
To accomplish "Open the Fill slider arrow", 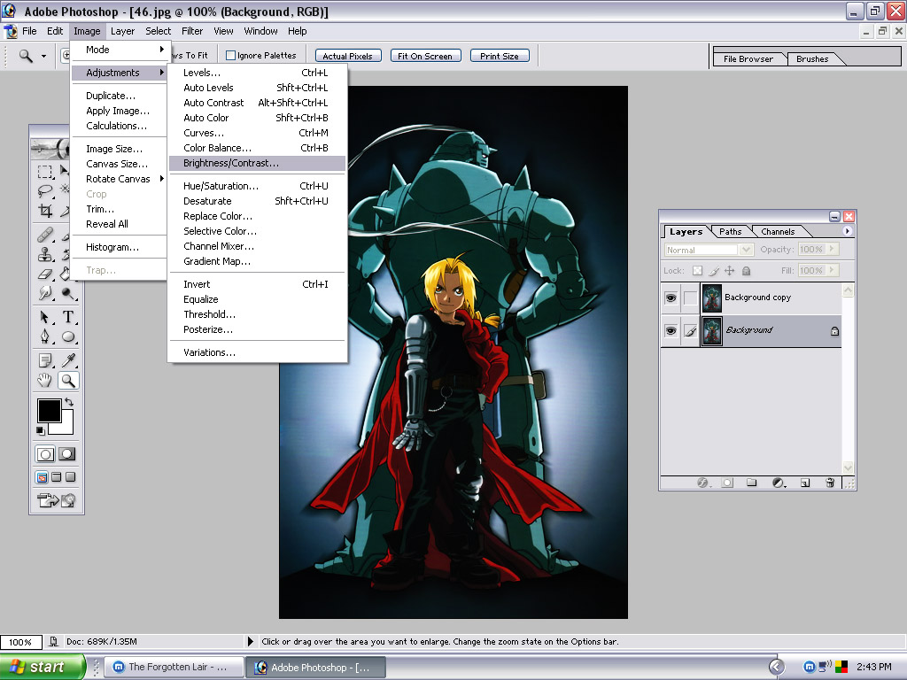I will 832,270.
